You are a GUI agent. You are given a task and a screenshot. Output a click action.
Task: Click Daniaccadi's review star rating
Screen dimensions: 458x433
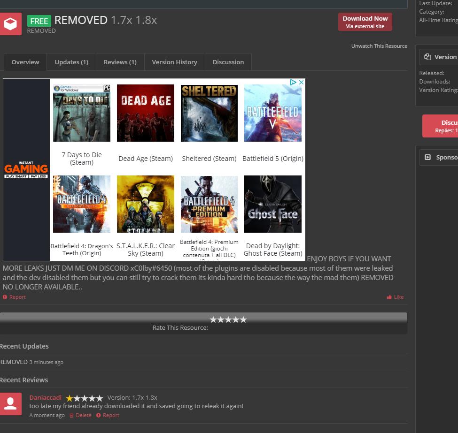85,398
